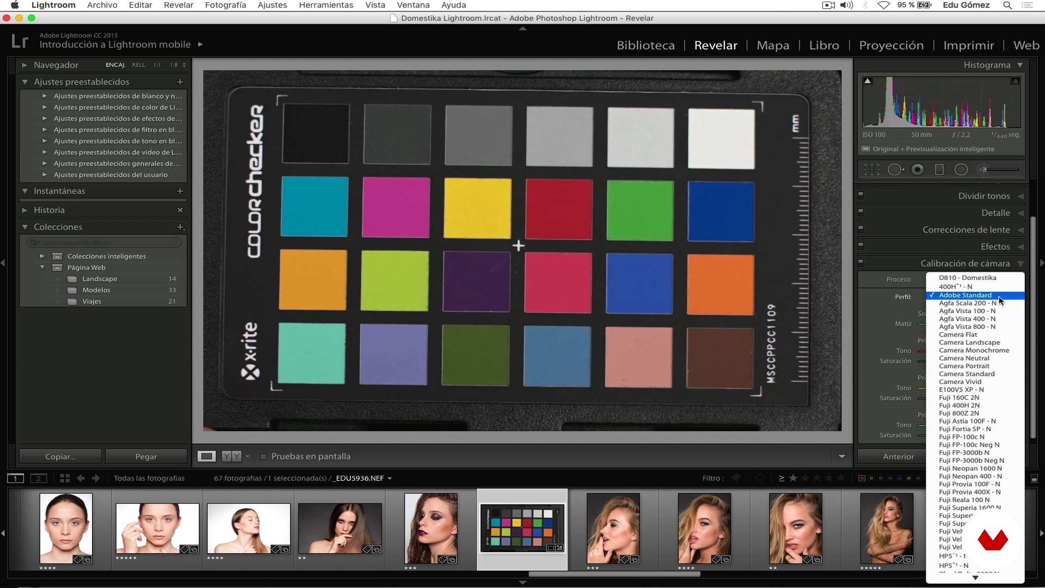Switch to loupe view mode icon
Screen dimensions: 1045x588
tap(206, 456)
